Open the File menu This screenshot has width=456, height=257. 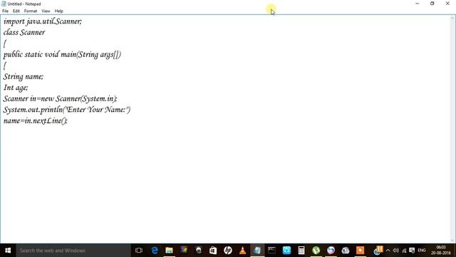[5, 11]
